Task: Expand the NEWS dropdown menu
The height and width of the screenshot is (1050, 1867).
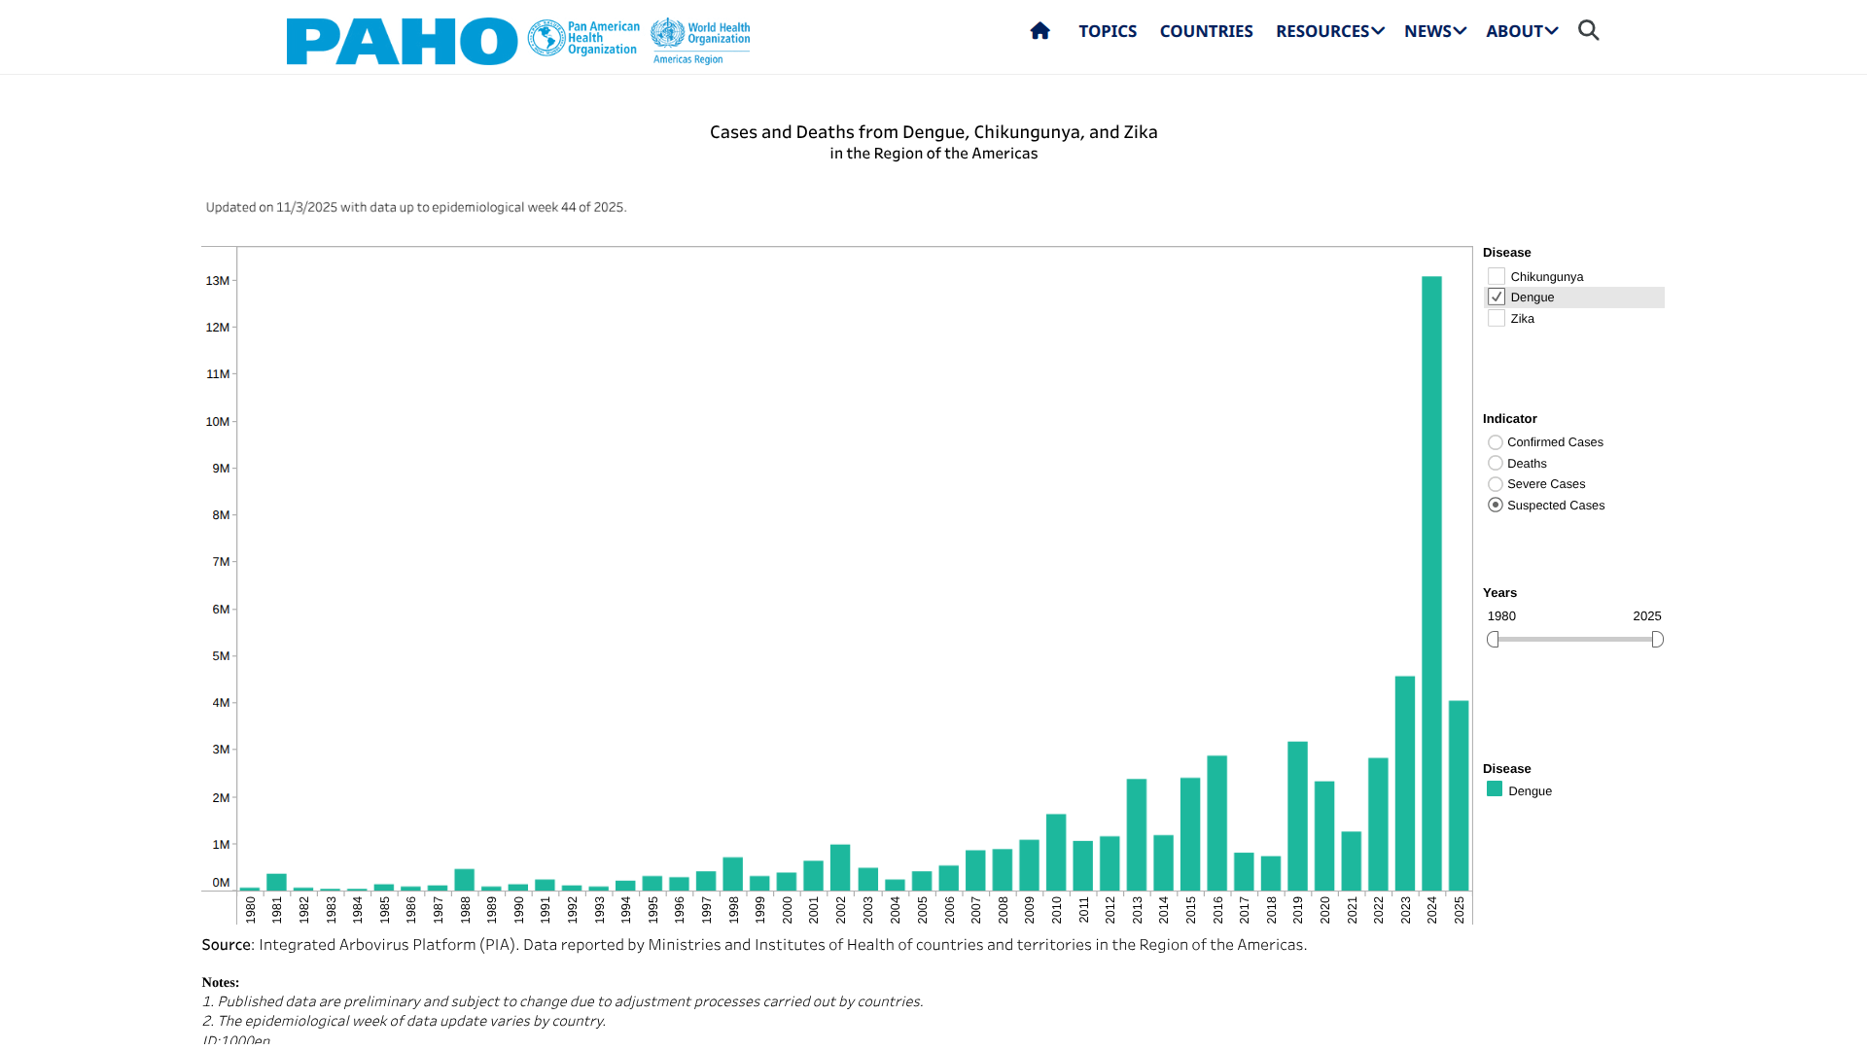Action: click(1434, 31)
